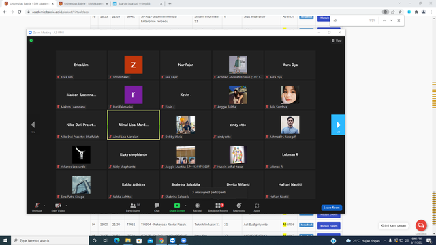This screenshot has height=245, width=436.
Task: Select the Ezra Putra Sinaga tile
Action: point(81,184)
